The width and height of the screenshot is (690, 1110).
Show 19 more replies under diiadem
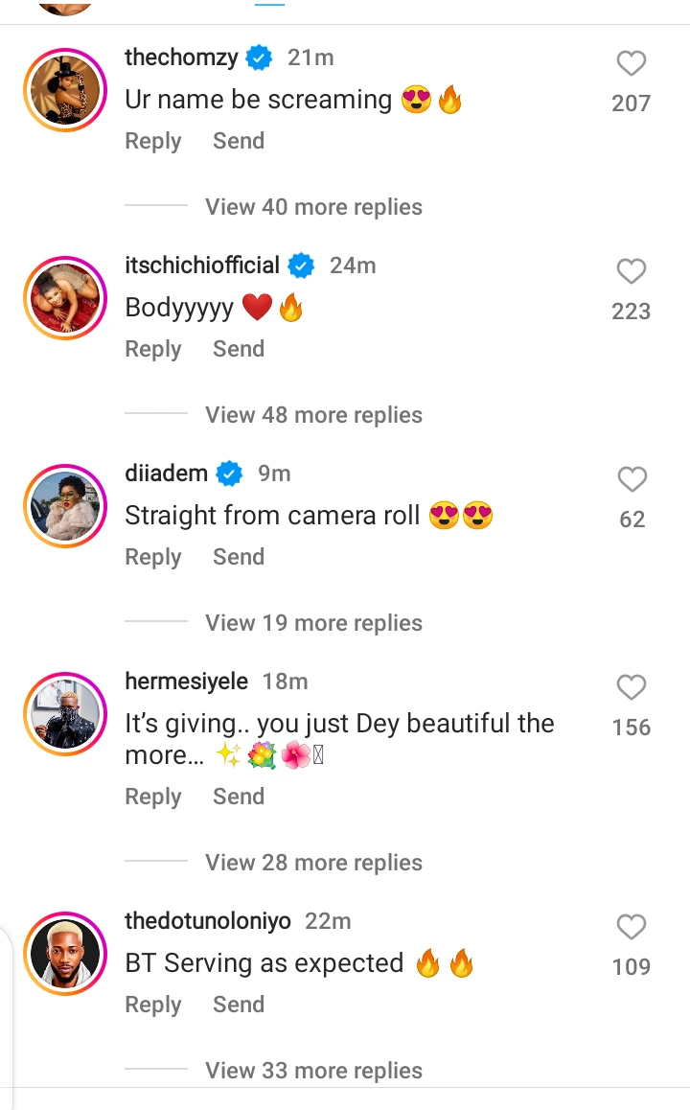point(313,623)
